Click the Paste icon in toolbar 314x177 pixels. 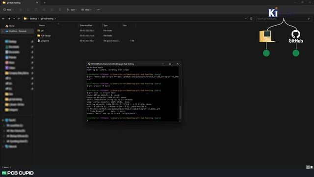36,10
